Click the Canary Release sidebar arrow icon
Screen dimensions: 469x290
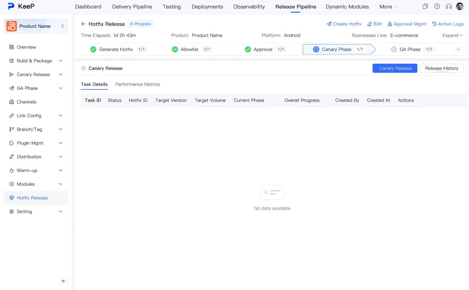point(12,74)
